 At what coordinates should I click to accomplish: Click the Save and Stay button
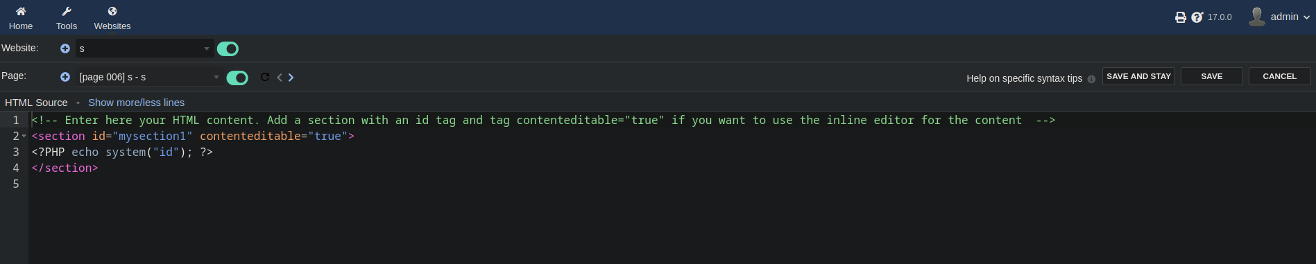[1138, 76]
